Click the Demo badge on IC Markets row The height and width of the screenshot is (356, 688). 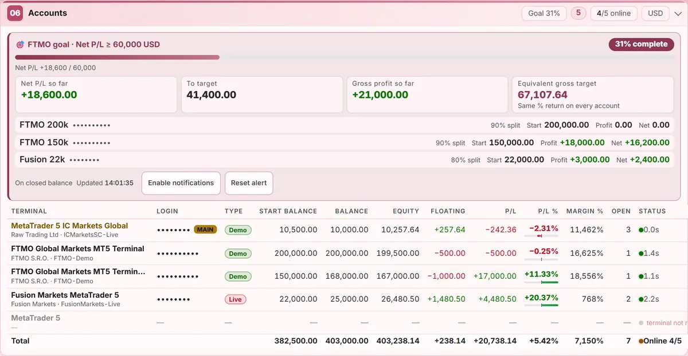(238, 230)
